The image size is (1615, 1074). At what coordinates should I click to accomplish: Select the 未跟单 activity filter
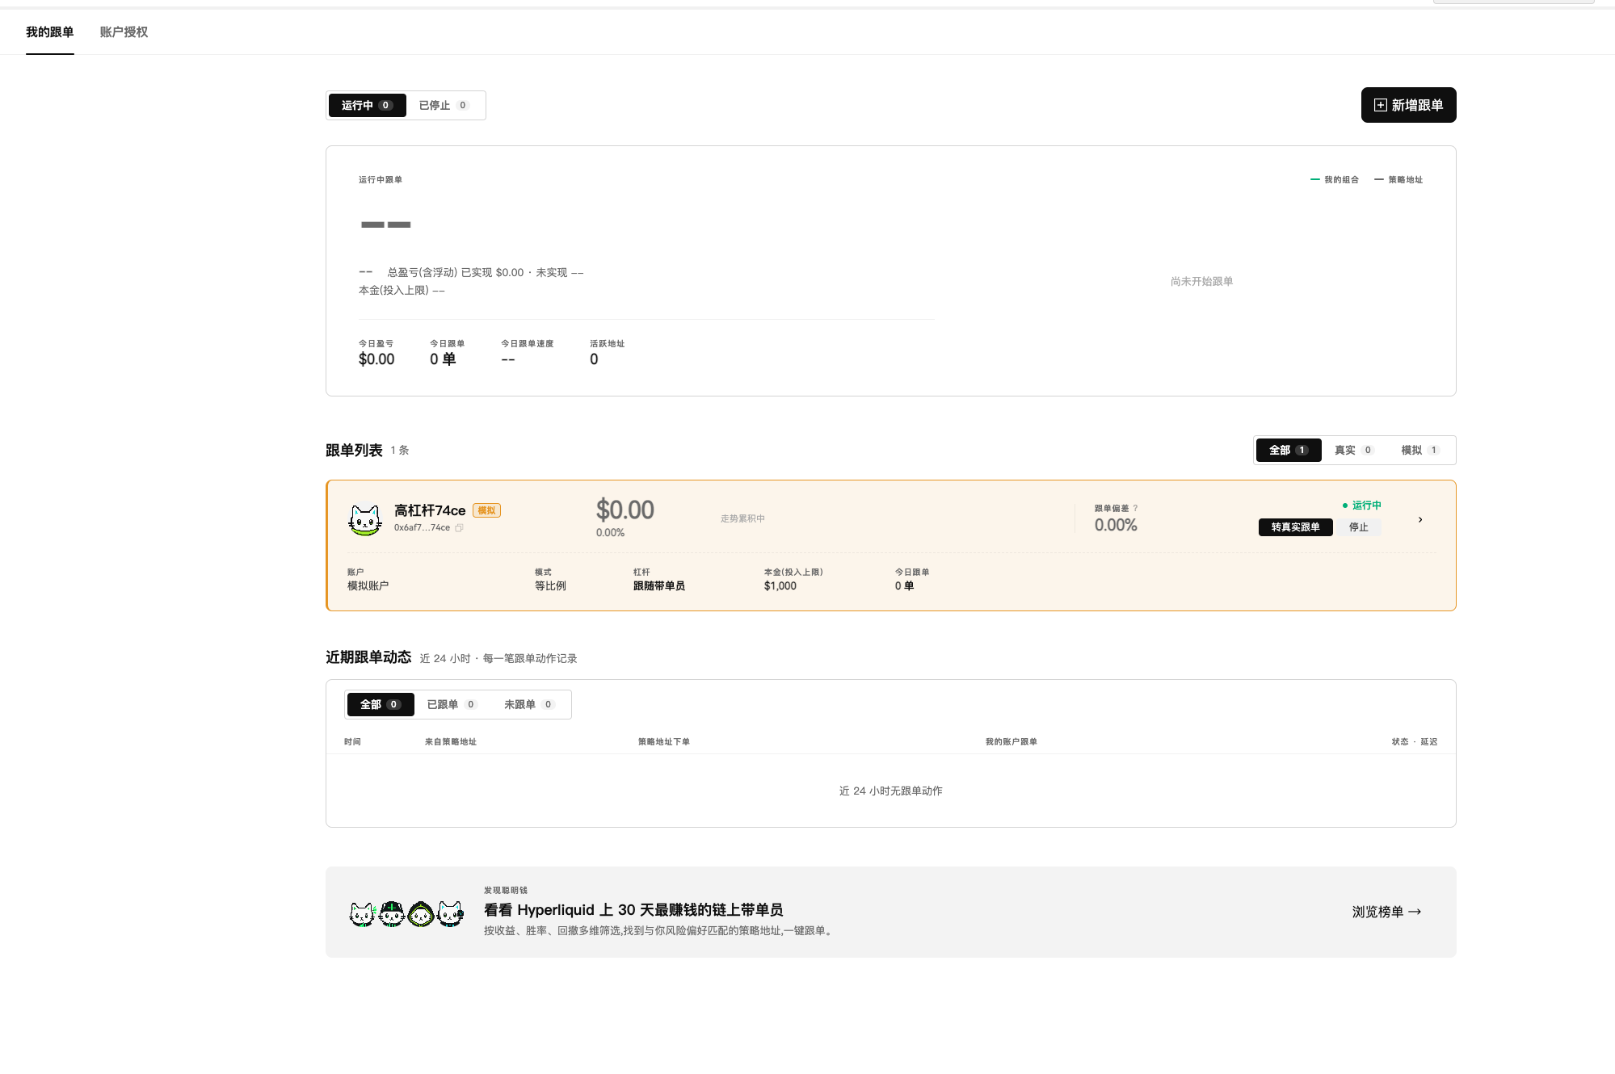point(529,704)
